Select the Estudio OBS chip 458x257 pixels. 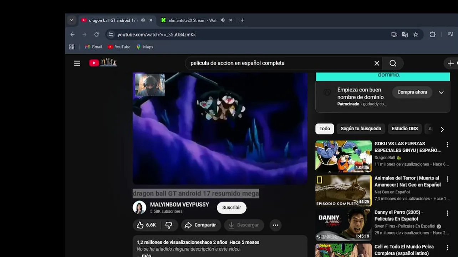click(405, 128)
